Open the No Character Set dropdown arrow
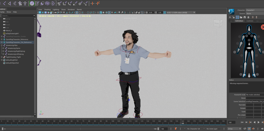Viewport: 264px width, 131px height. click(x=185, y=128)
